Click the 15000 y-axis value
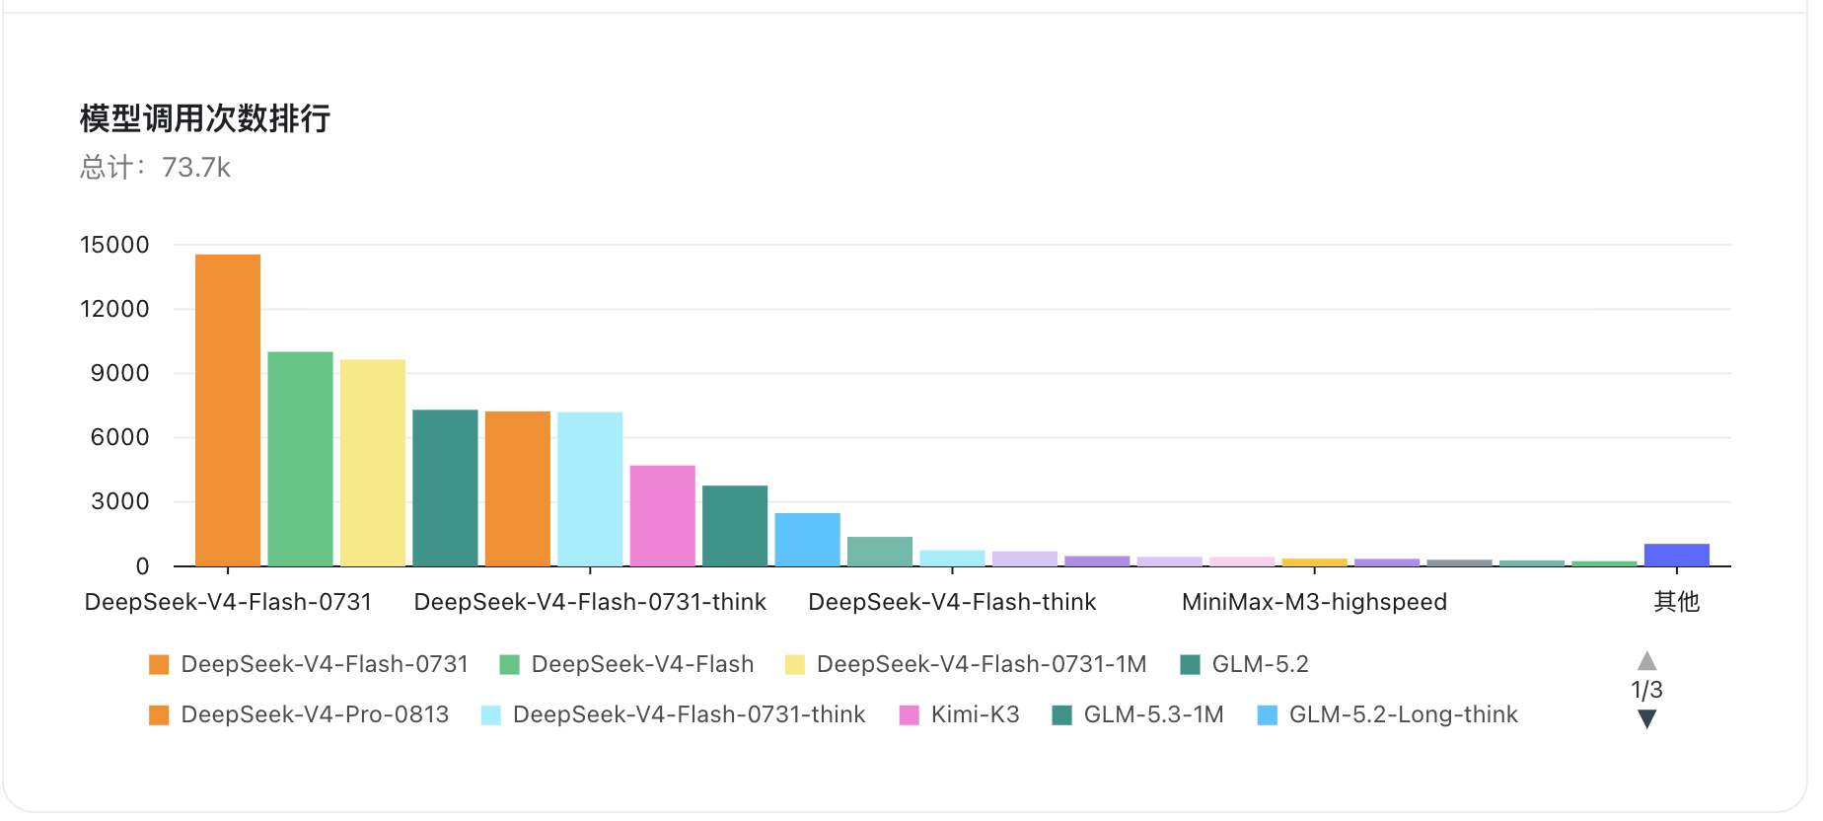Image resolution: width=1823 pixels, height=821 pixels. click(x=114, y=245)
